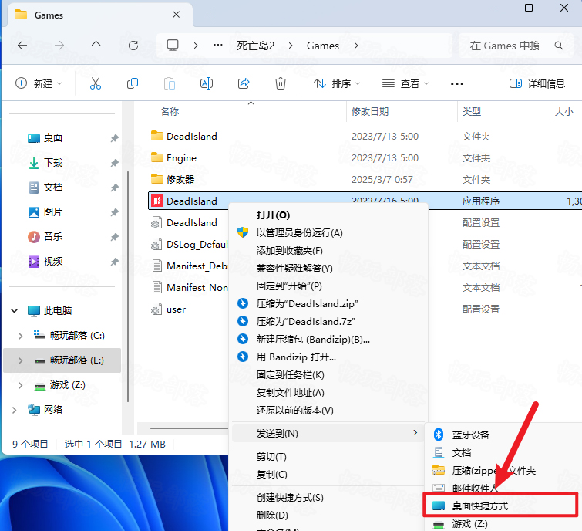Open the 查看 view dropdown

(x=405, y=83)
